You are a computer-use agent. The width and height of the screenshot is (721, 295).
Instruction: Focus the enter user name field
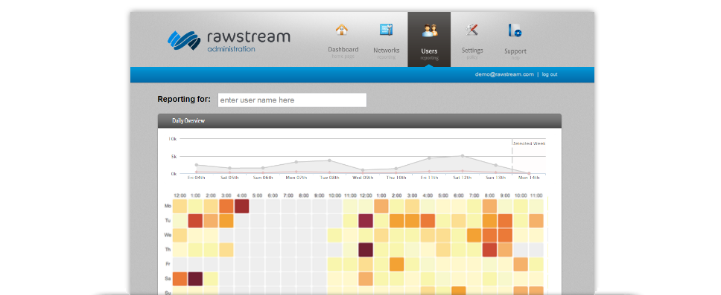[x=292, y=100]
